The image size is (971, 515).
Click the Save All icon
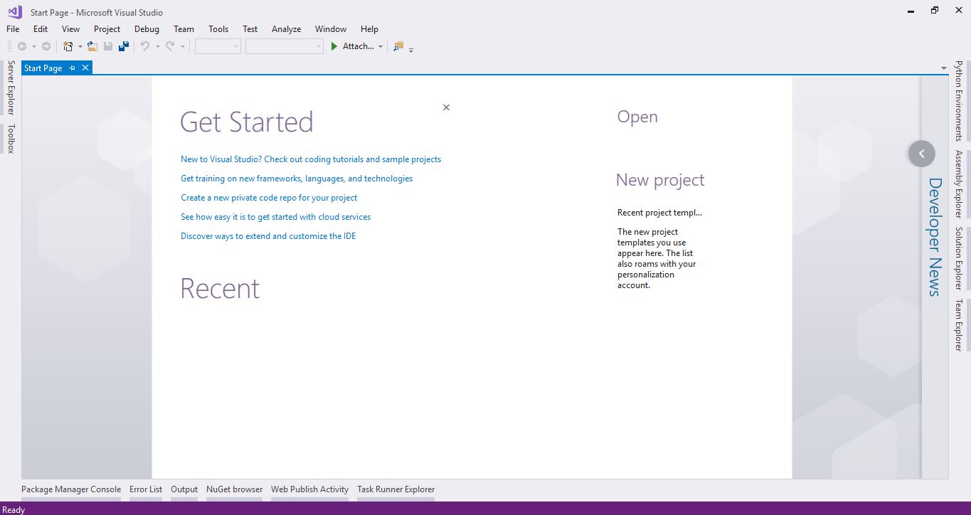click(124, 46)
